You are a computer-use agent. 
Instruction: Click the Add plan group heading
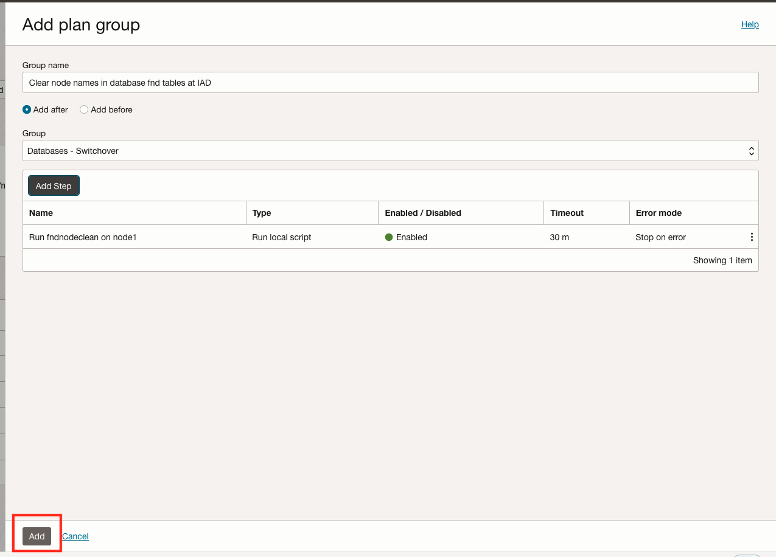(x=82, y=24)
